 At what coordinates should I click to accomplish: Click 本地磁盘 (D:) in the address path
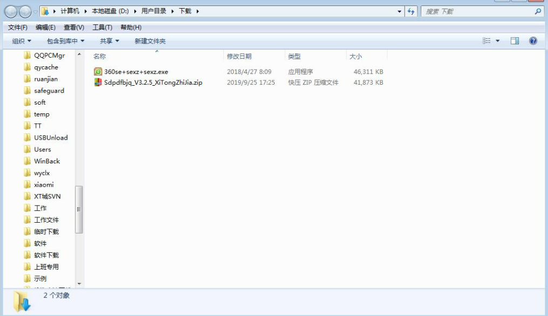point(110,11)
